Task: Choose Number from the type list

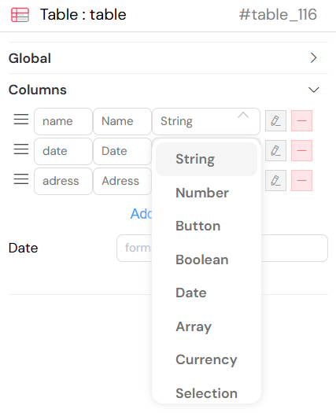Action: coord(206,193)
